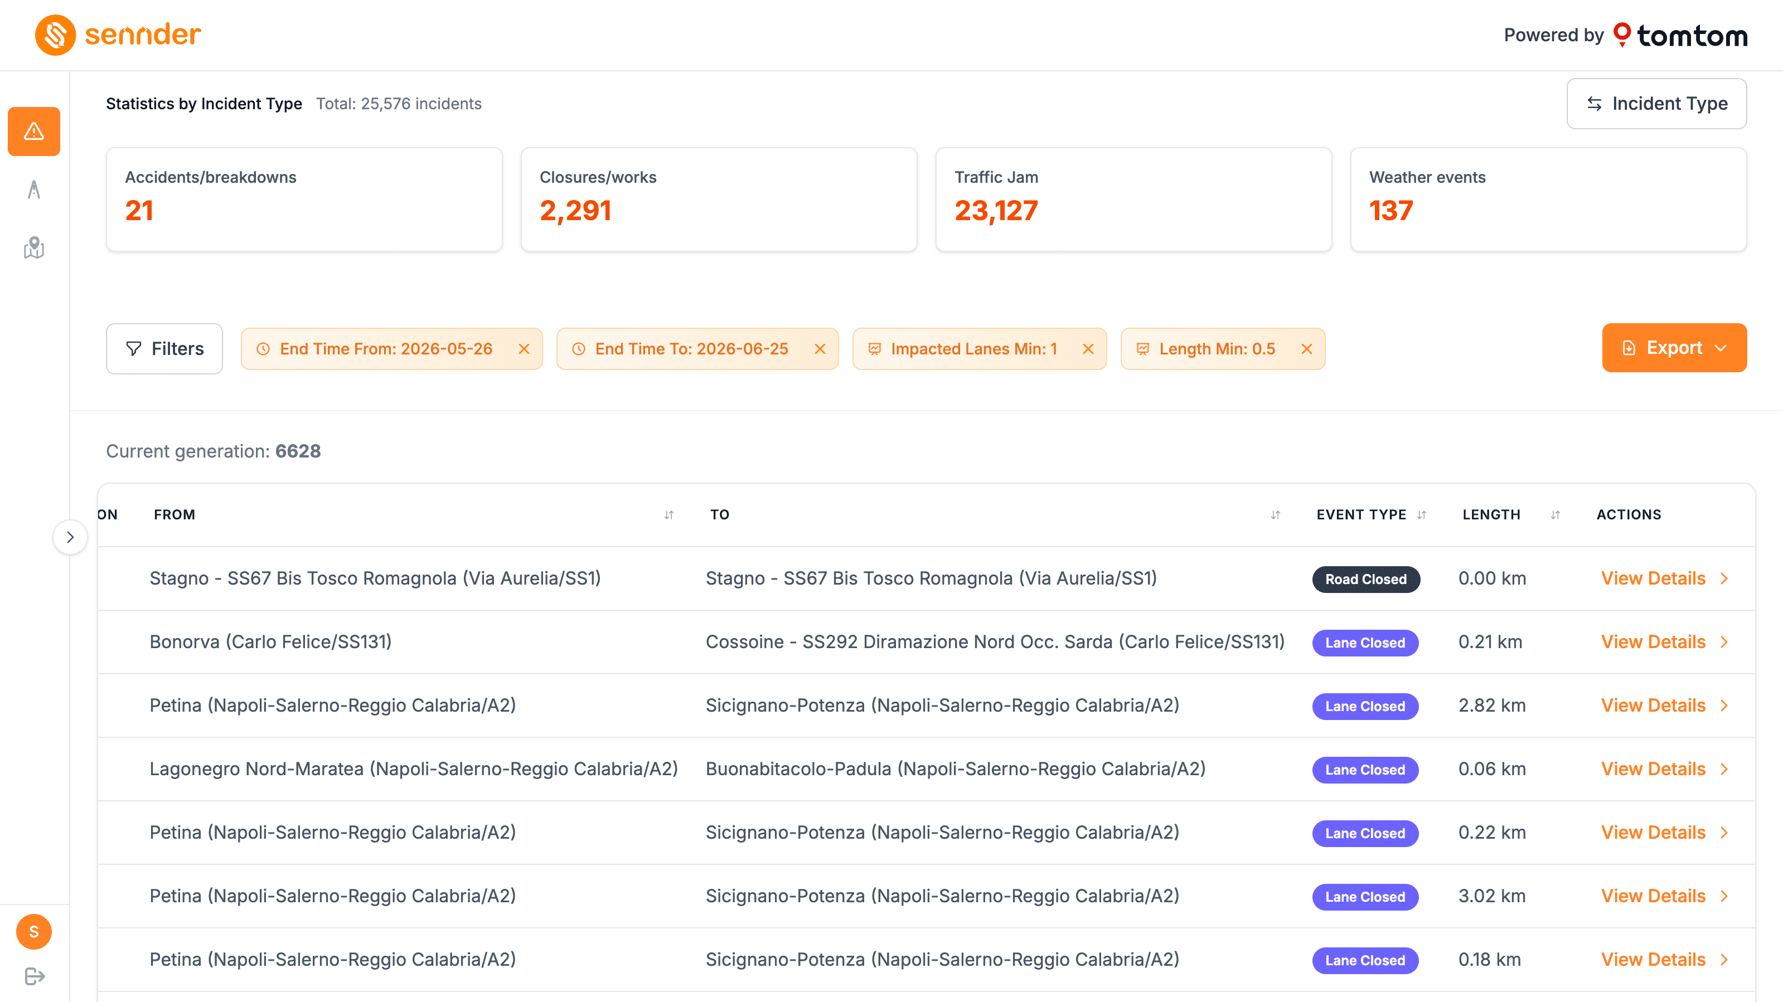
Task: Select the Accidents/breakdowns statistics card
Action: point(304,200)
